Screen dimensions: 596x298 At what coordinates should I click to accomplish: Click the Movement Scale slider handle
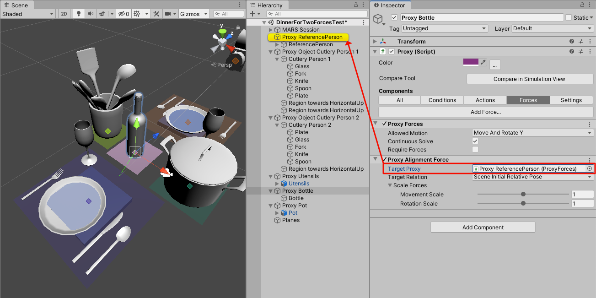pos(523,195)
